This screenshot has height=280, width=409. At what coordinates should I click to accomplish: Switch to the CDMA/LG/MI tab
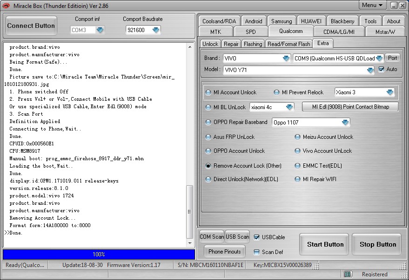click(339, 32)
